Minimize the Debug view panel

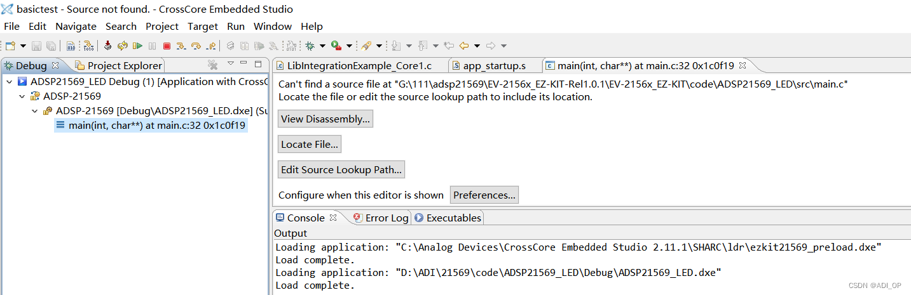coord(244,63)
